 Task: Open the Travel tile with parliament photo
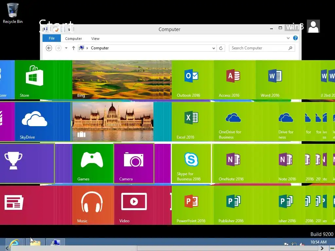click(x=113, y=122)
